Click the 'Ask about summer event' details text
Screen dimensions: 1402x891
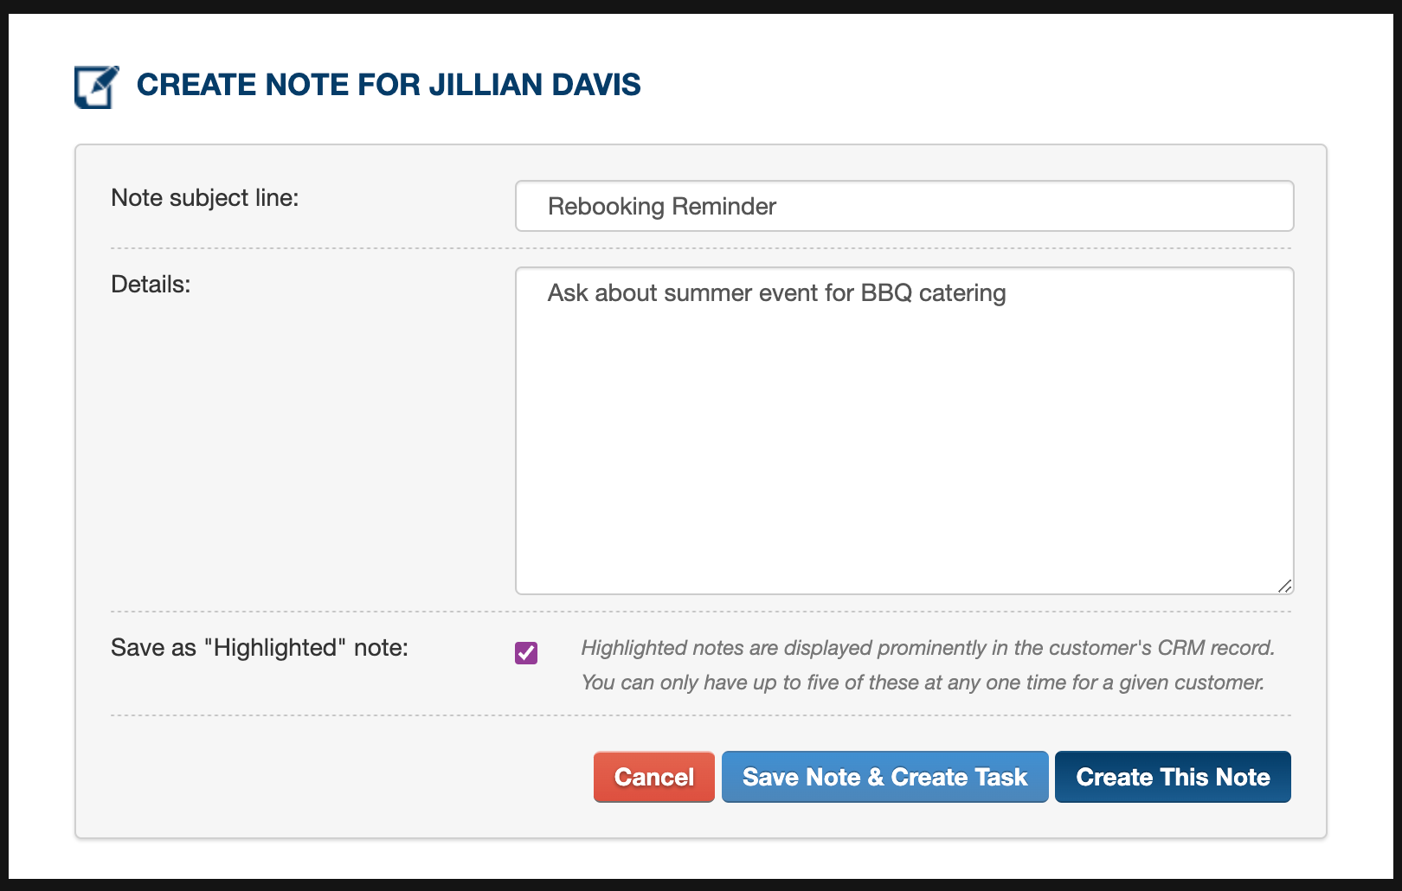777,293
